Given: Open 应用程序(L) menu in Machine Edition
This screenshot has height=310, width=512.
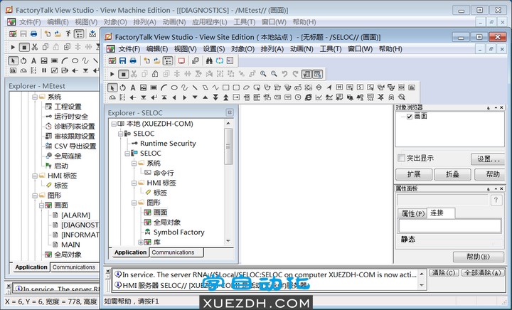Looking at the screenshot, I should pyautogui.click(x=209, y=22).
